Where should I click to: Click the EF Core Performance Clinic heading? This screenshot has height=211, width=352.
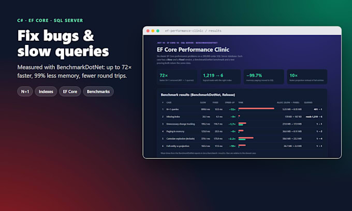(193, 50)
